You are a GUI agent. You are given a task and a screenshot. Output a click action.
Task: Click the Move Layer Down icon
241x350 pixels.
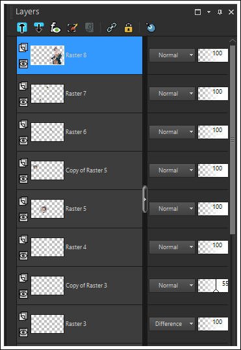pos(39,28)
